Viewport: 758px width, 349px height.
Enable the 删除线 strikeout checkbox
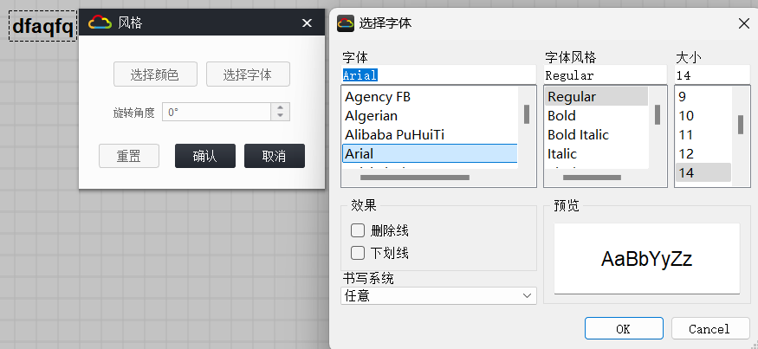click(x=358, y=230)
